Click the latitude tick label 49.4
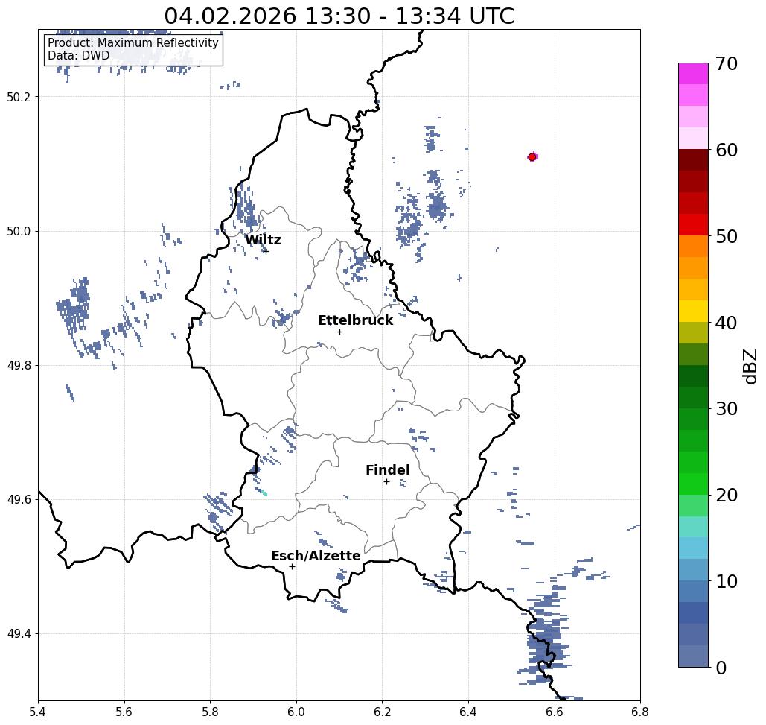 point(19,634)
